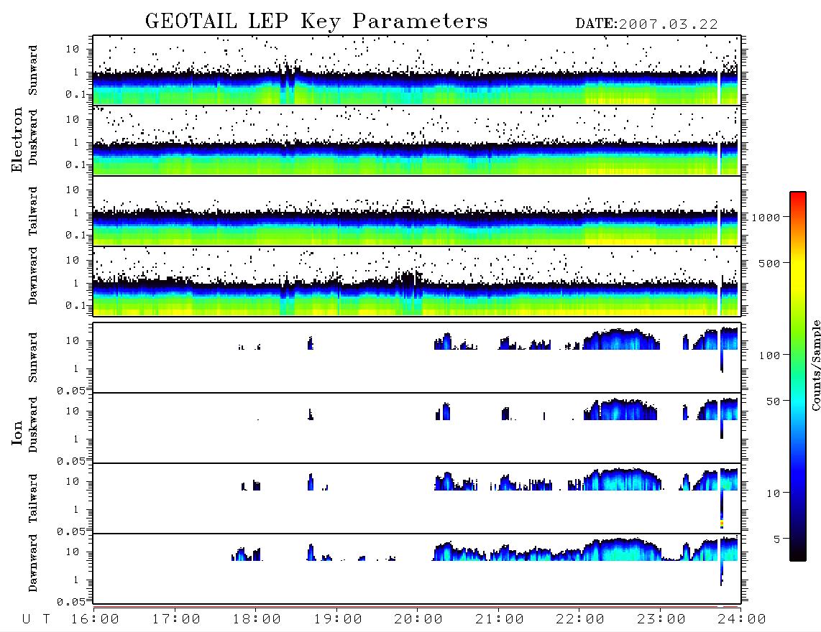This screenshot has width=821, height=632.
Task: Click the "18:00" time tick label
Action: click(257, 619)
